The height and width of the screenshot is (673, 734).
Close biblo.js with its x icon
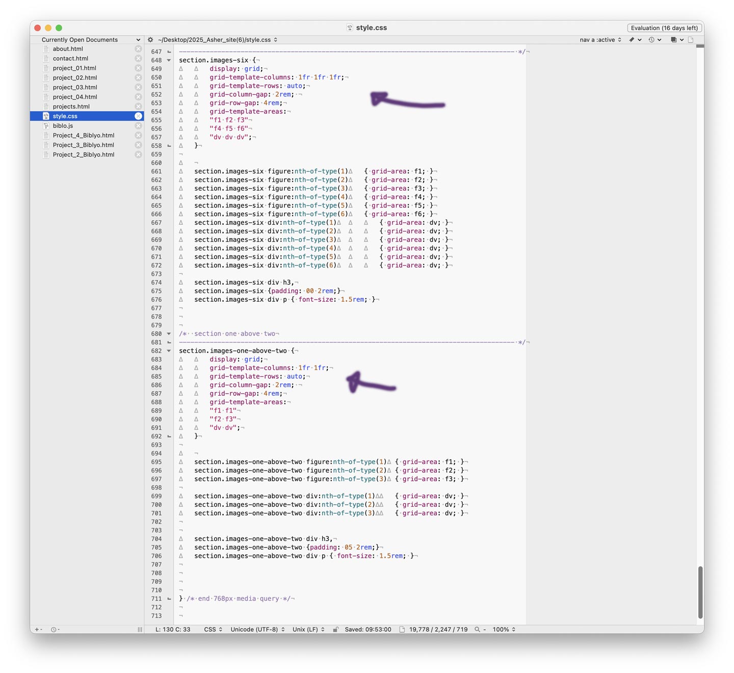[x=138, y=126]
